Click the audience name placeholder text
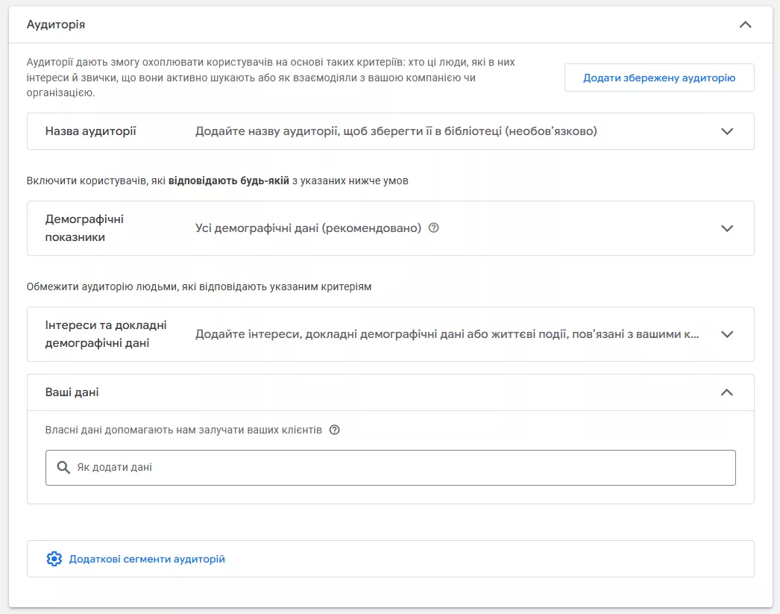780x614 pixels. pos(396,131)
